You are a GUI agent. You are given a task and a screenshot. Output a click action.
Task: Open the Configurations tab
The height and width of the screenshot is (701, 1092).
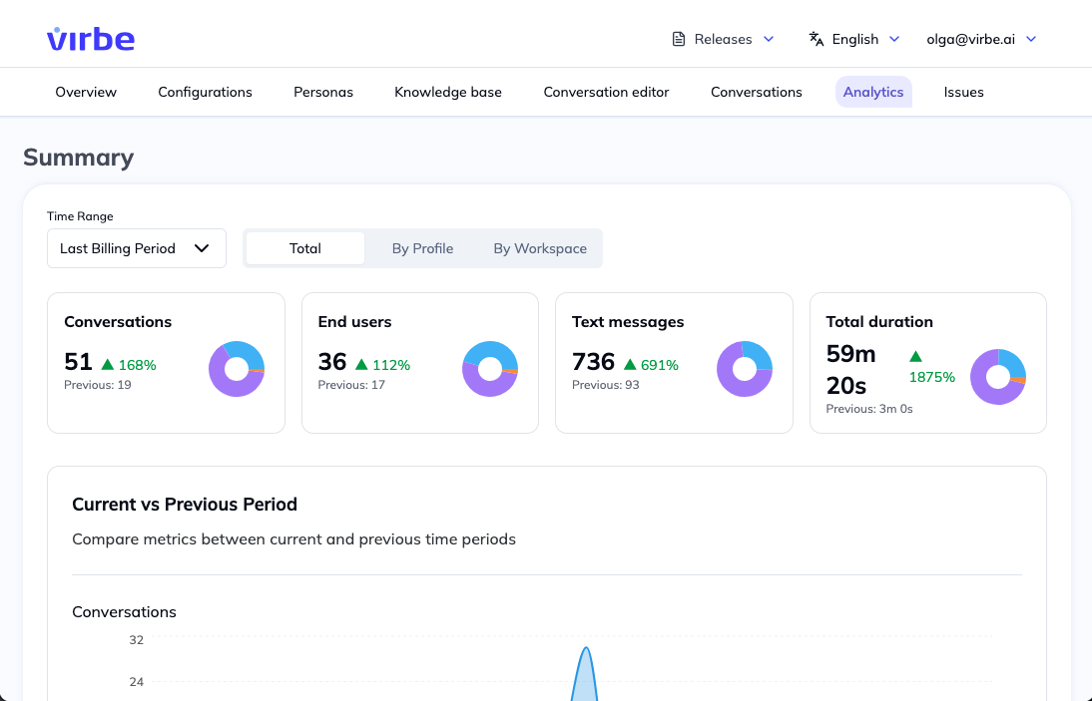click(205, 92)
